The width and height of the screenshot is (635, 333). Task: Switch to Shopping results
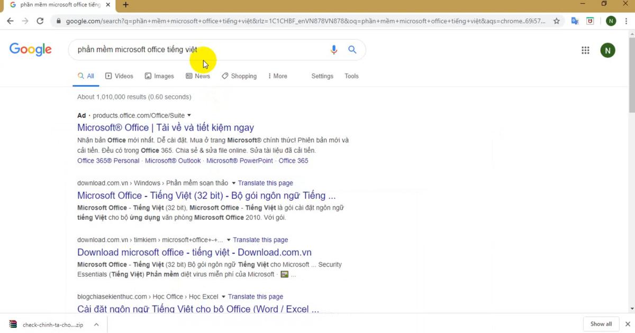239,76
